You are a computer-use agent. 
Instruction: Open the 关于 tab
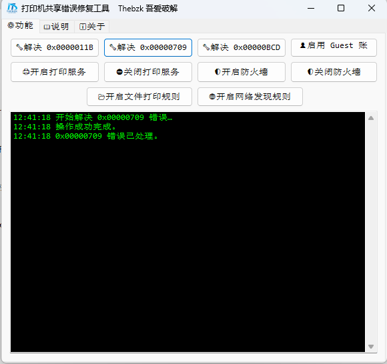tap(92, 27)
